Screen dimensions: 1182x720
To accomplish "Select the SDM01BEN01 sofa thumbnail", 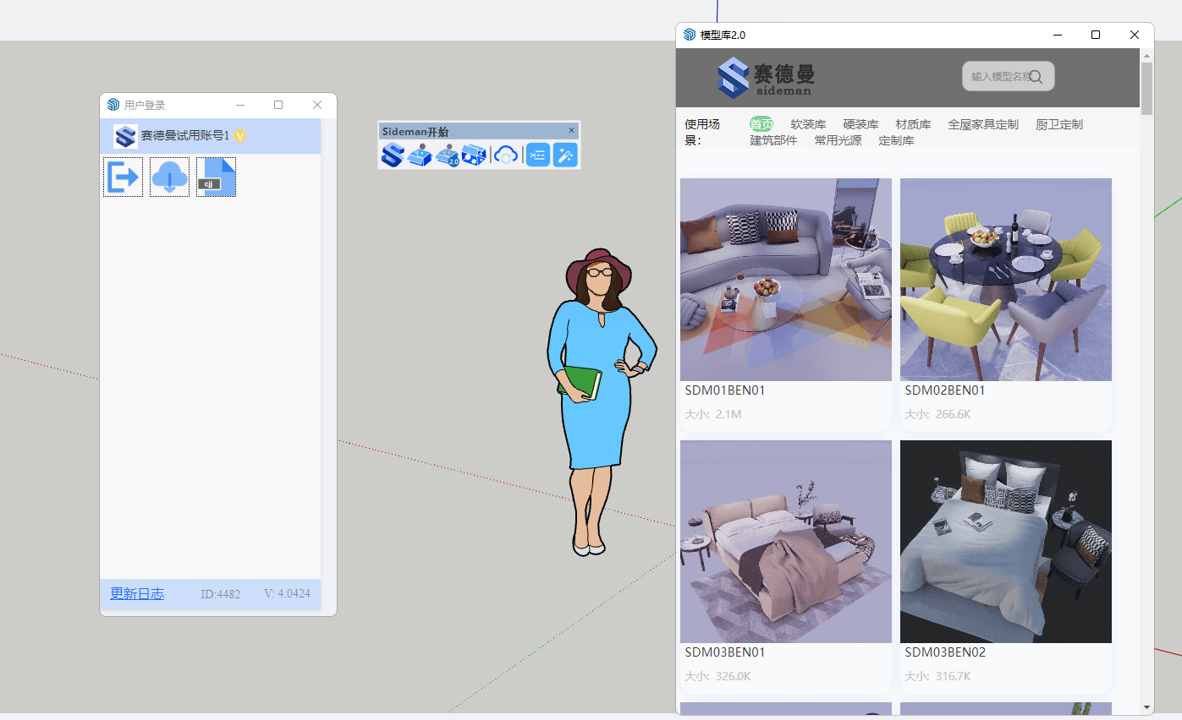I will [x=785, y=280].
